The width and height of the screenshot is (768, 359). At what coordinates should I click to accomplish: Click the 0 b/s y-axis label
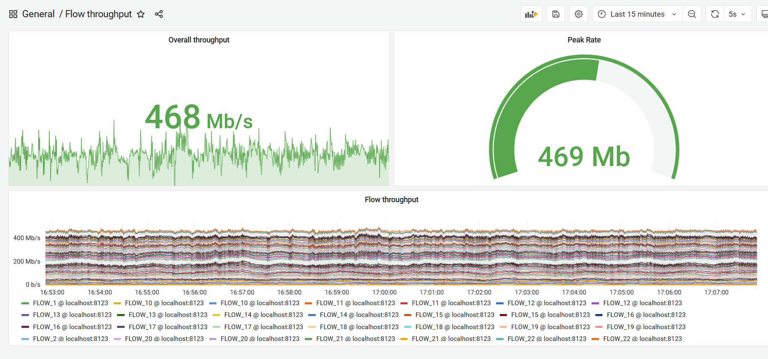point(33,285)
